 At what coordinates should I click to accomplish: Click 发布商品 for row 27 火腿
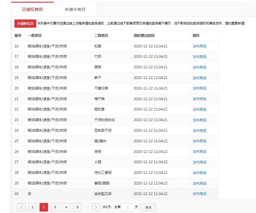coord(200,162)
